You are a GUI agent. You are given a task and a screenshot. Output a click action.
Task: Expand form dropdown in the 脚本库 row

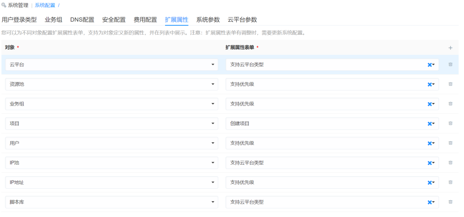[433, 202]
